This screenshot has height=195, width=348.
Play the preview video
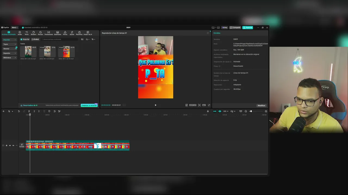[156, 105]
